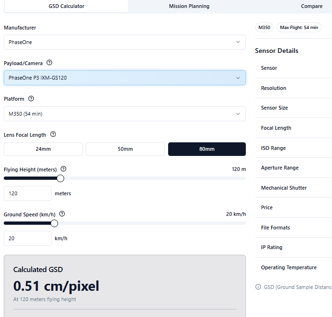Click the Ground Speed slider handle
The image size is (332, 317).
click(54, 223)
